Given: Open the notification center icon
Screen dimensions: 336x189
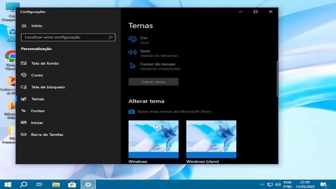Looking at the screenshot, I should pos(323,184).
